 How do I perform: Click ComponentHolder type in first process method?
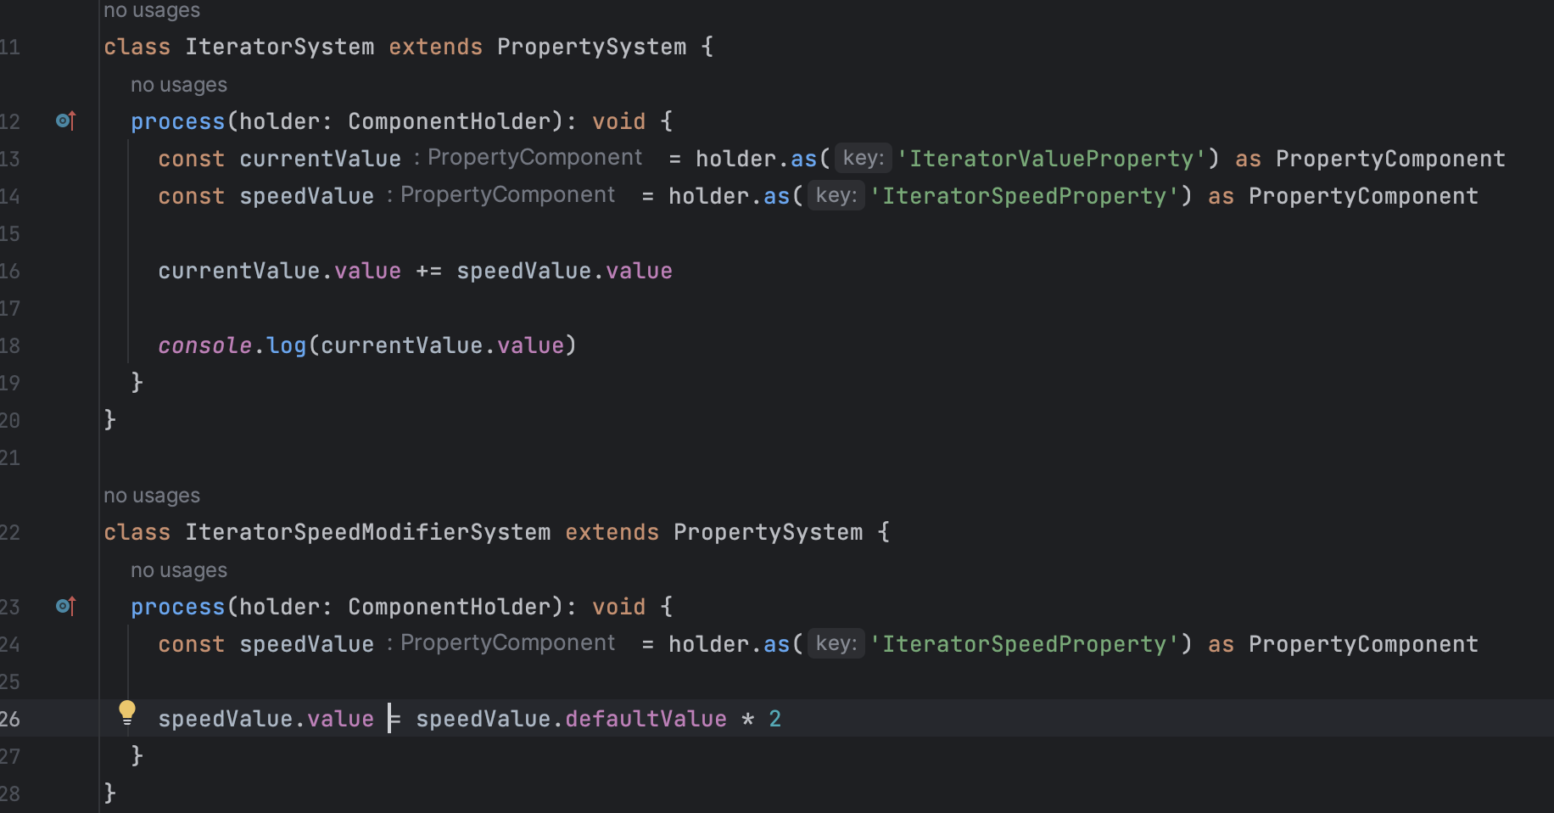(450, 121)
